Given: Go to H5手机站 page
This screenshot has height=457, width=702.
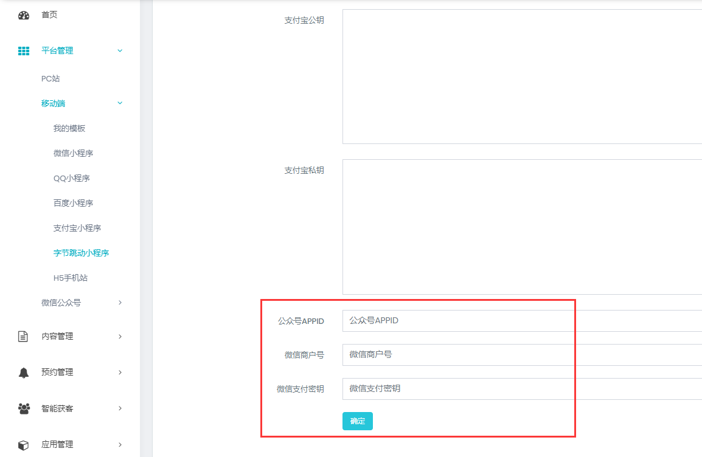Looking at the screenshot, I should pos(71,278).
